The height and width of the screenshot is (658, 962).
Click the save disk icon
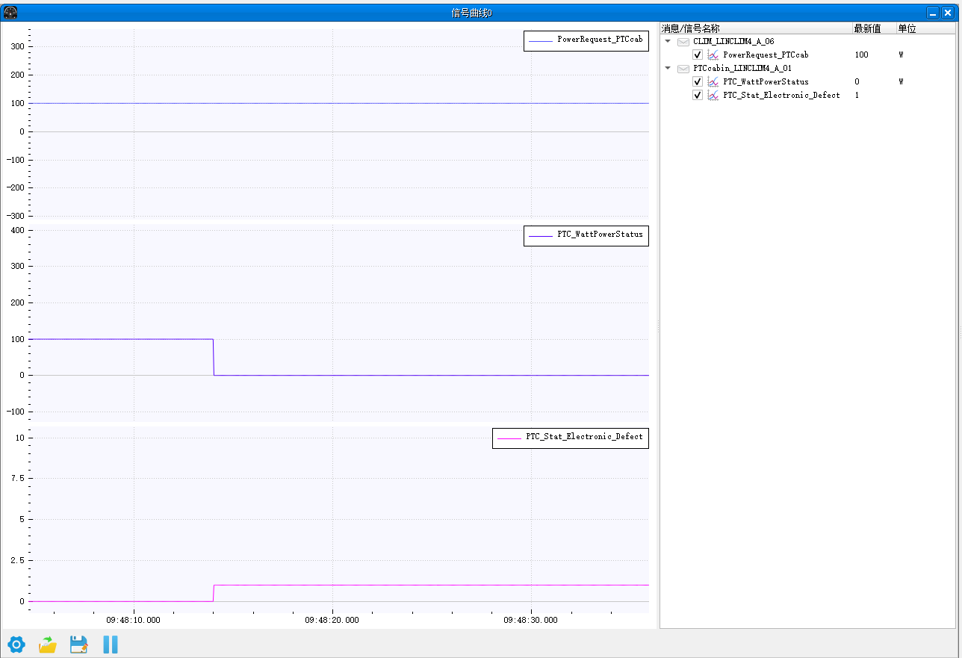79,645
